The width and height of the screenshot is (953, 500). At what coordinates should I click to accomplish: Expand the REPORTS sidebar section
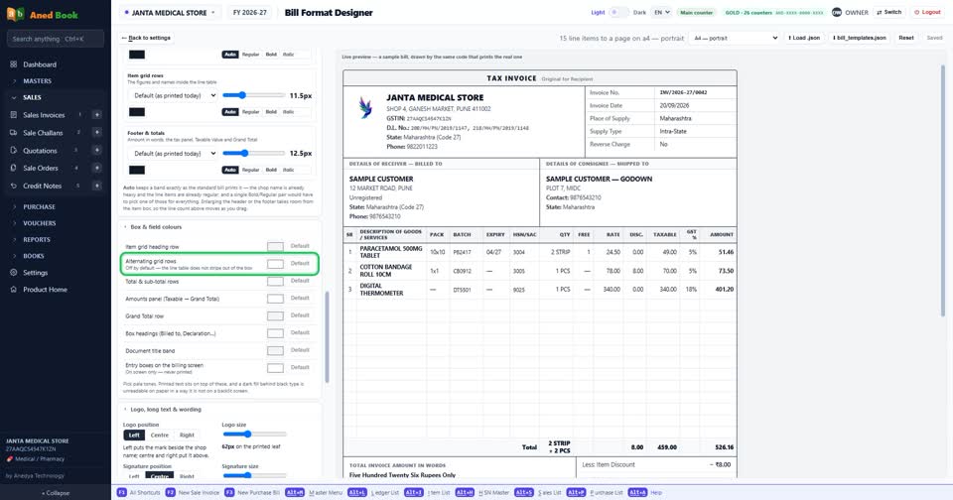coord(37,239)
